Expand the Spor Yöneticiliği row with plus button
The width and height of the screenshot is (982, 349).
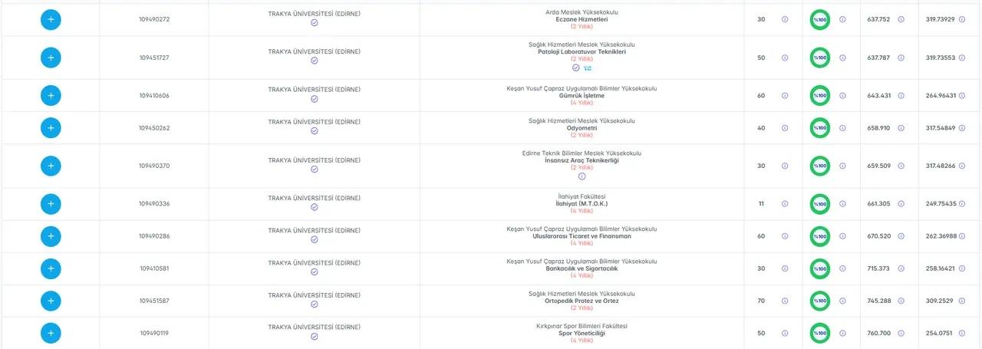pos(51,333)
